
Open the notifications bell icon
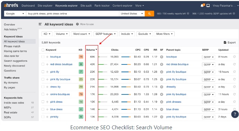(202, 6)
